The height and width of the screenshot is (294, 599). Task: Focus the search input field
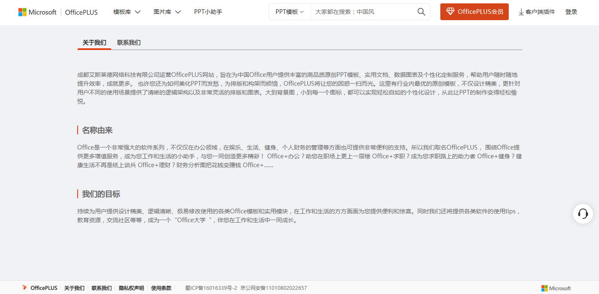click(363, 12)
